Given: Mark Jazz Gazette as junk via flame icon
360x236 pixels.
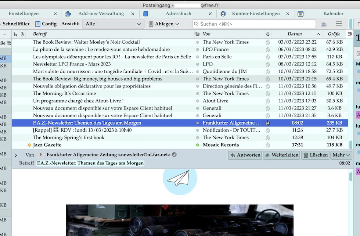Looking at the screenshot, I should [x=268, y=145].
